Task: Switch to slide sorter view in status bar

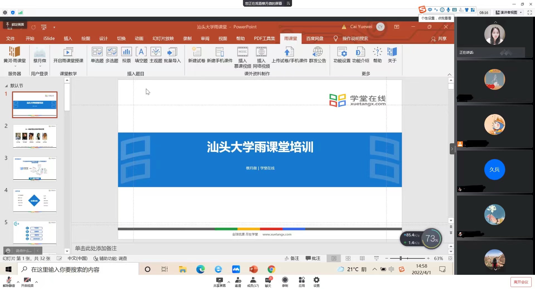Action: click(348, 258)
